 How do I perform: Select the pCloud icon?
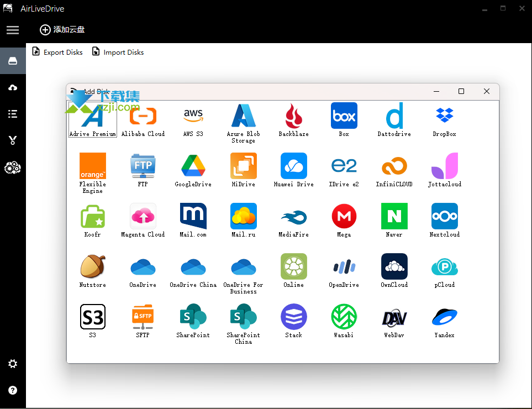[444, 267]
